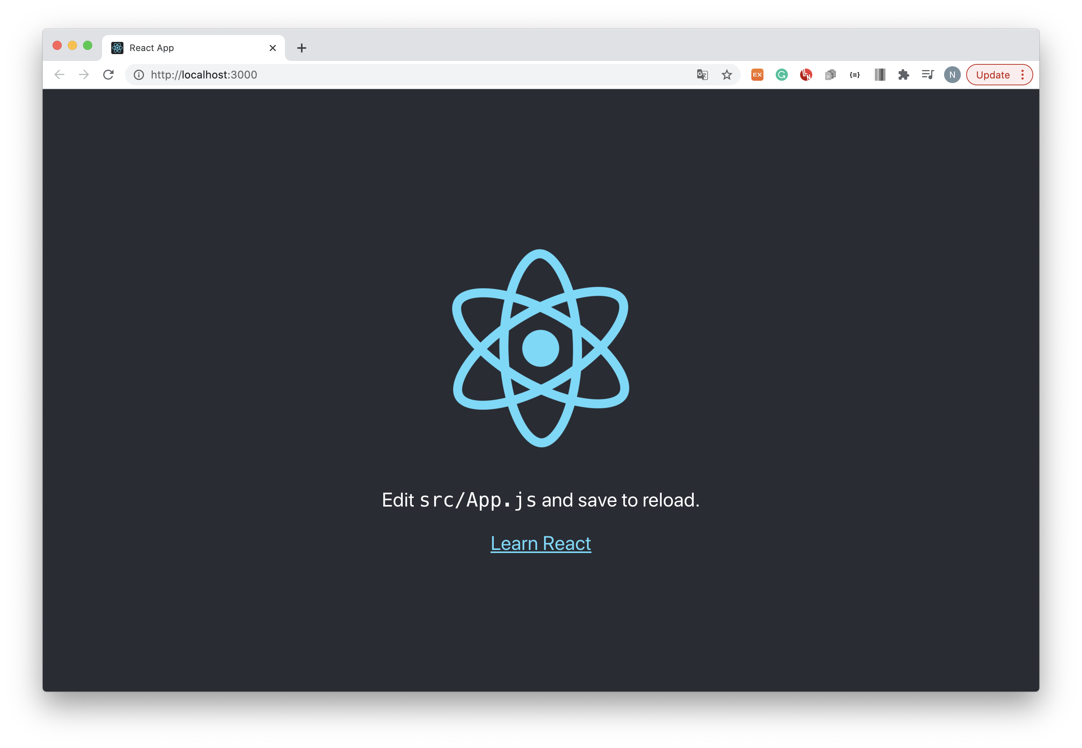Image resolution: width=1082 pixels, height=748 pixels.
Task: Click the Update button in toolbar
Action: click(x=993, y=75)
